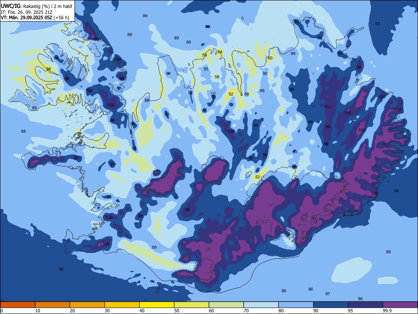Select the dark blue 90–95 legend swatch
The height and width of the screenshot is (314, 418).
(x=331, y=305)
